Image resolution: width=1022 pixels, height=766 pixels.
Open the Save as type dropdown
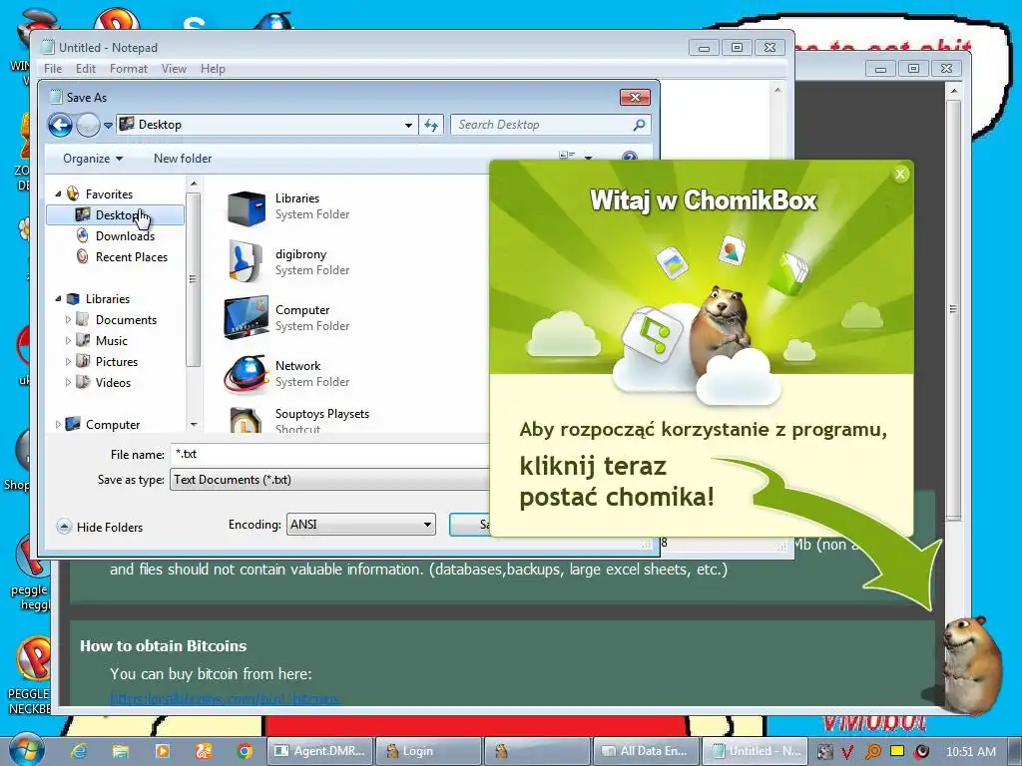pyautogui.click(x=329, y=480)
